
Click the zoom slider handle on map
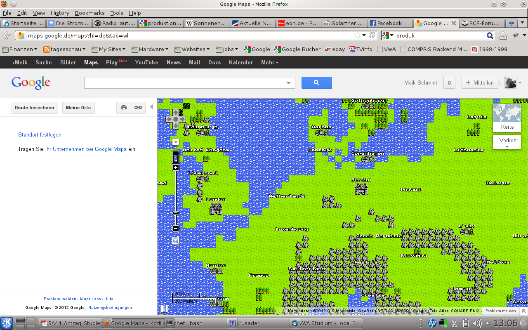[x=176, y=213]
